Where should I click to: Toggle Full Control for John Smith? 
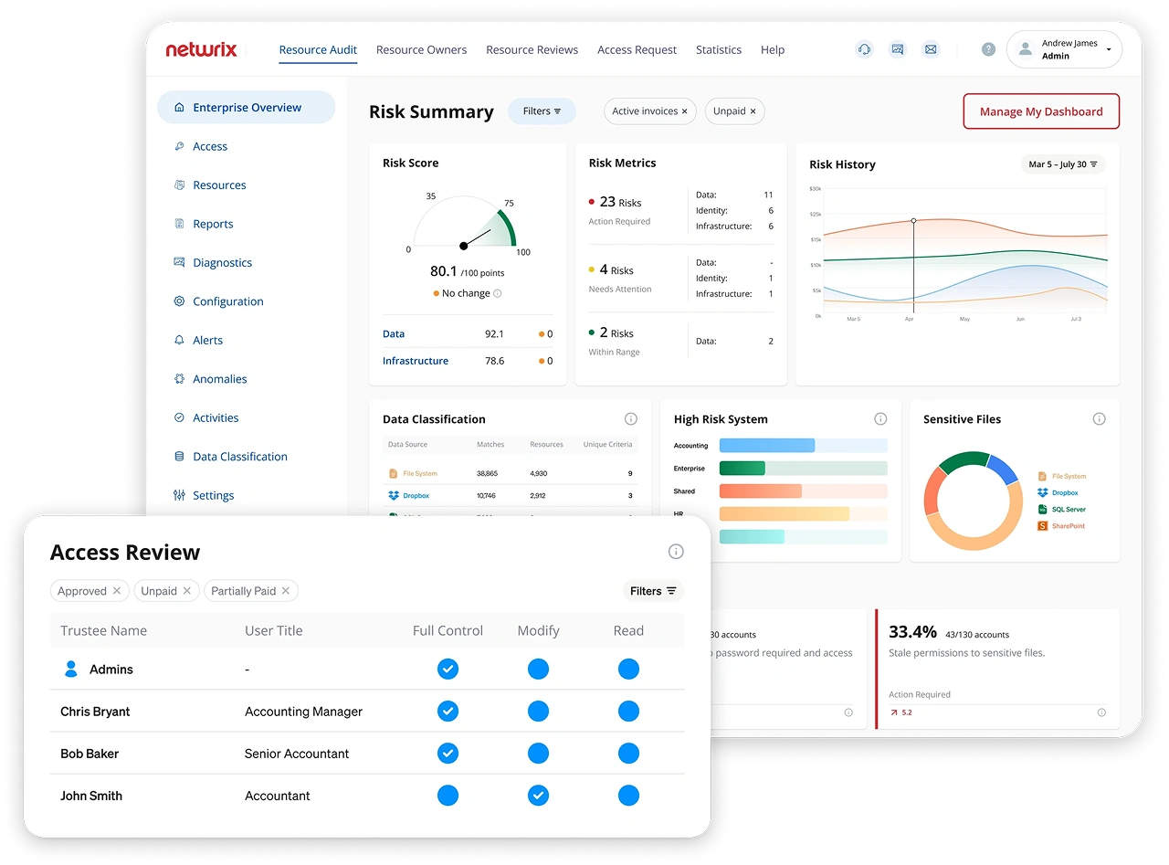point(448,796)
